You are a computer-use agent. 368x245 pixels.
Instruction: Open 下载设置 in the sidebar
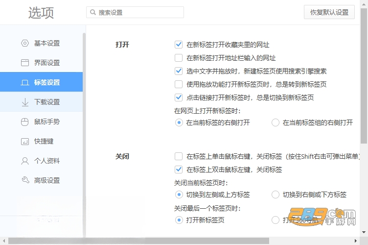pos(41,102)
